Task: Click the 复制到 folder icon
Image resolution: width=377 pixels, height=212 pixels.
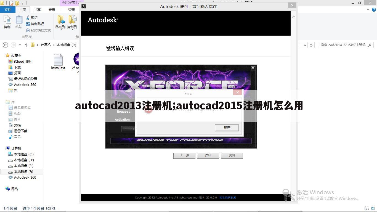Action: 72,20
